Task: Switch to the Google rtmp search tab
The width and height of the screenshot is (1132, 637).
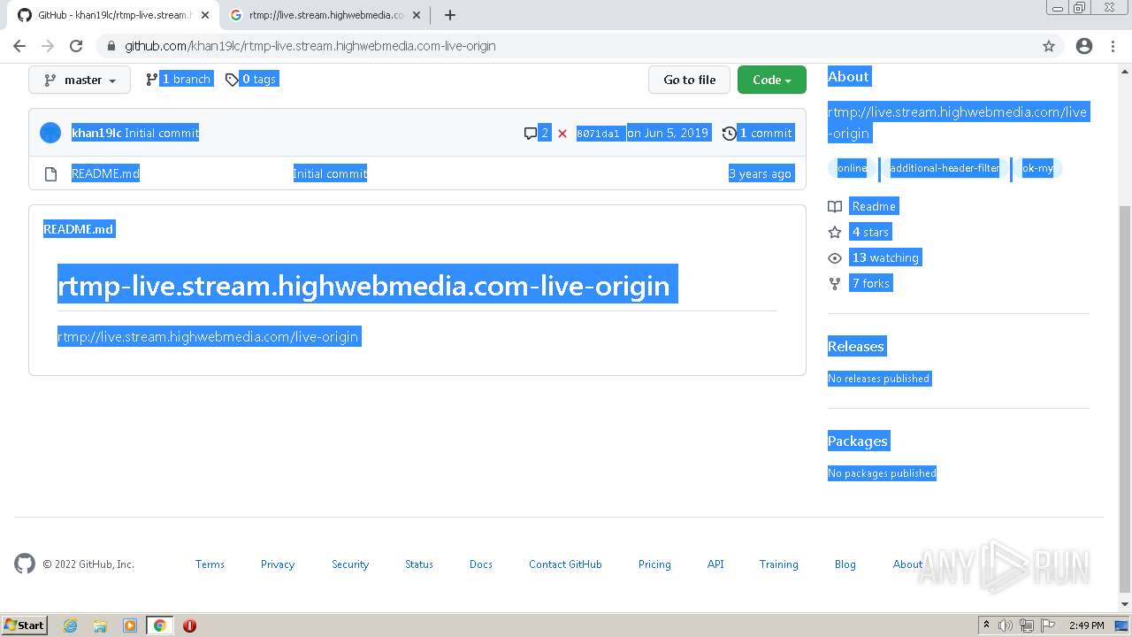Action: 325,15
